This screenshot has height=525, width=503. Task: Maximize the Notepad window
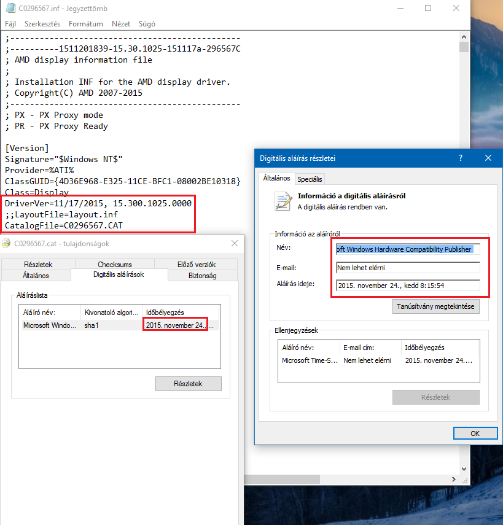point(428,8)
